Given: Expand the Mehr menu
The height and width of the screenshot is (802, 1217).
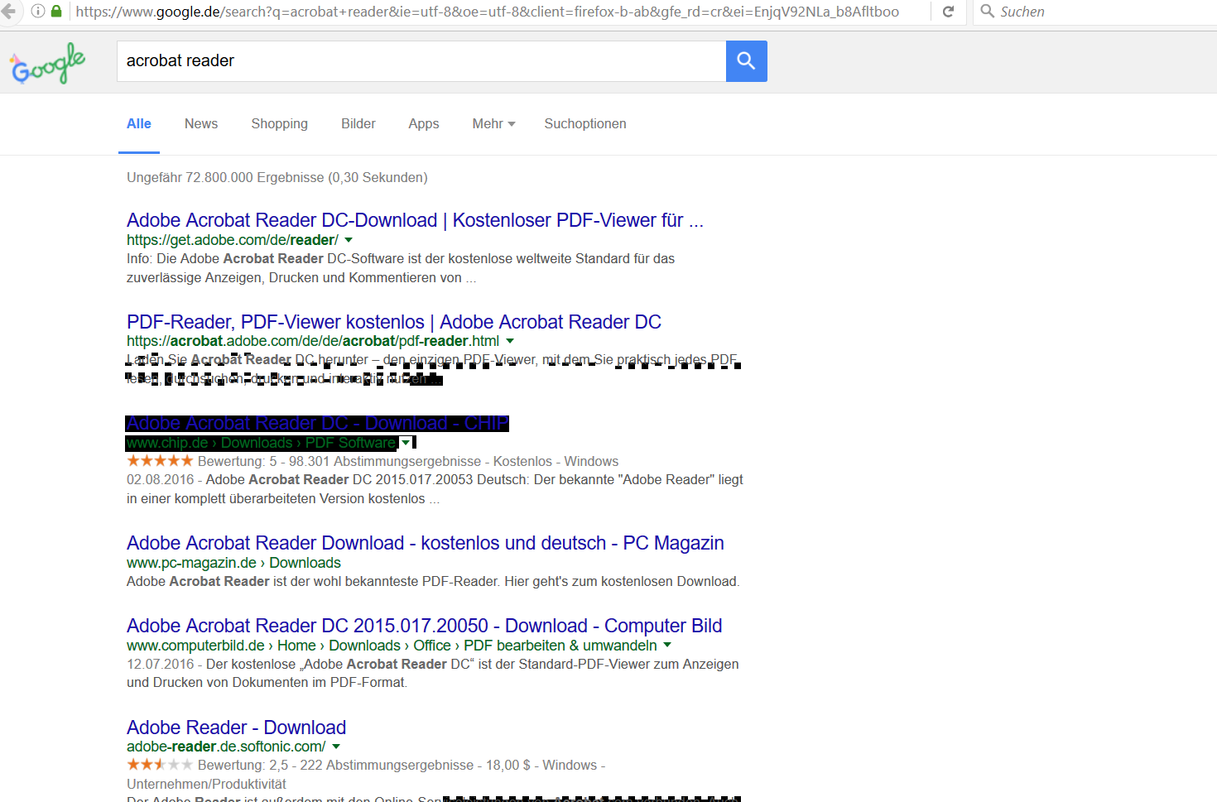Looking at the screenshot, I should (493, 123).
